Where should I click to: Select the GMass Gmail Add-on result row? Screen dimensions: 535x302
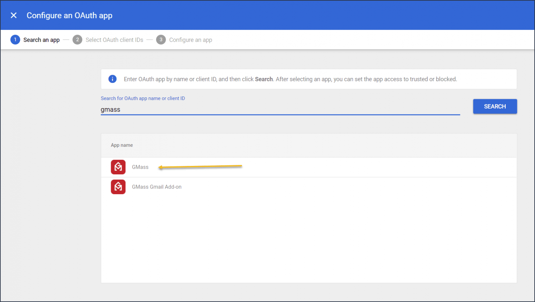[157, 187]
